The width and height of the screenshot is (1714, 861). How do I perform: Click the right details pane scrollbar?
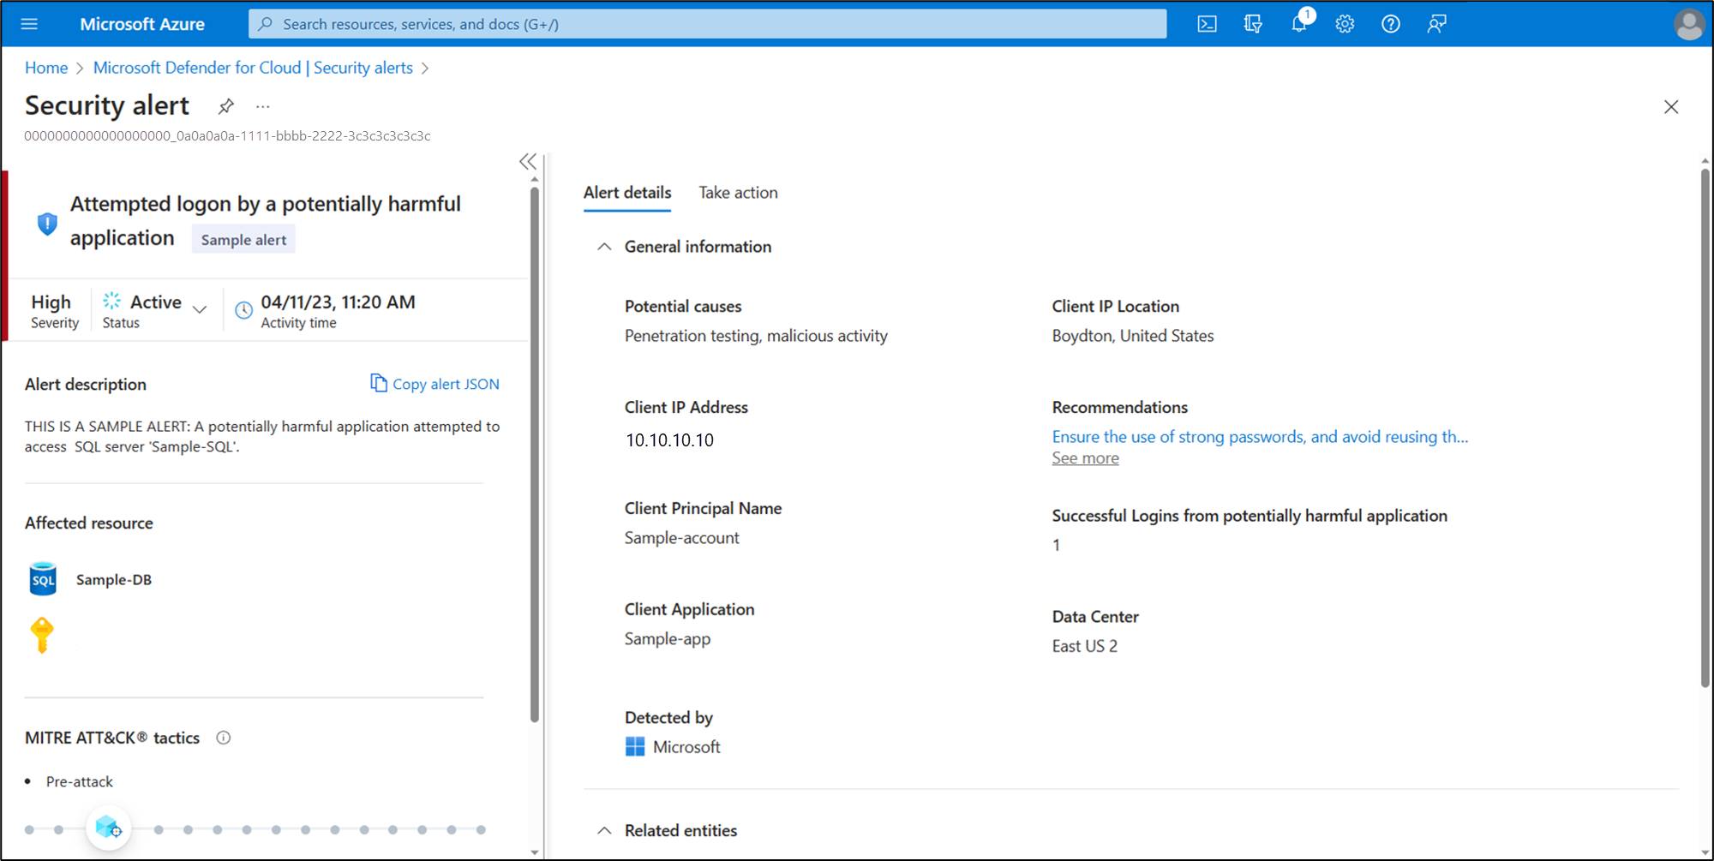click(x=1705, y=428)
